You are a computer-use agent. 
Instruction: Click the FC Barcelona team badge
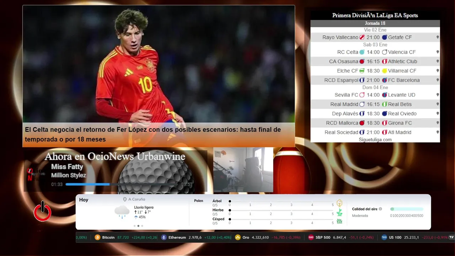click(x=385, y=80)
